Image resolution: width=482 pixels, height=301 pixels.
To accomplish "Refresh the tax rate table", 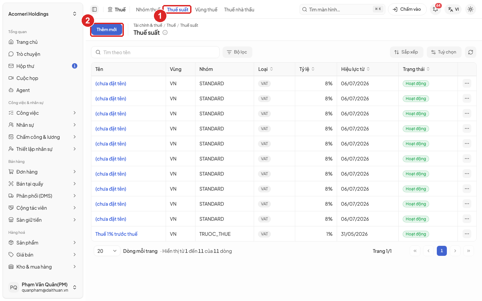I will click(470, 52).
